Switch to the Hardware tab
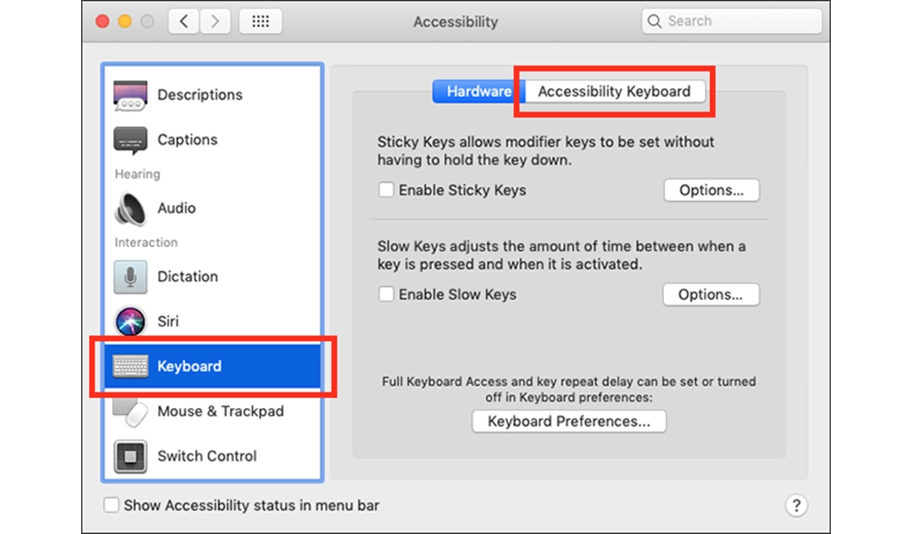The width and height of the screenshot is (912, 534). (474, 91)
